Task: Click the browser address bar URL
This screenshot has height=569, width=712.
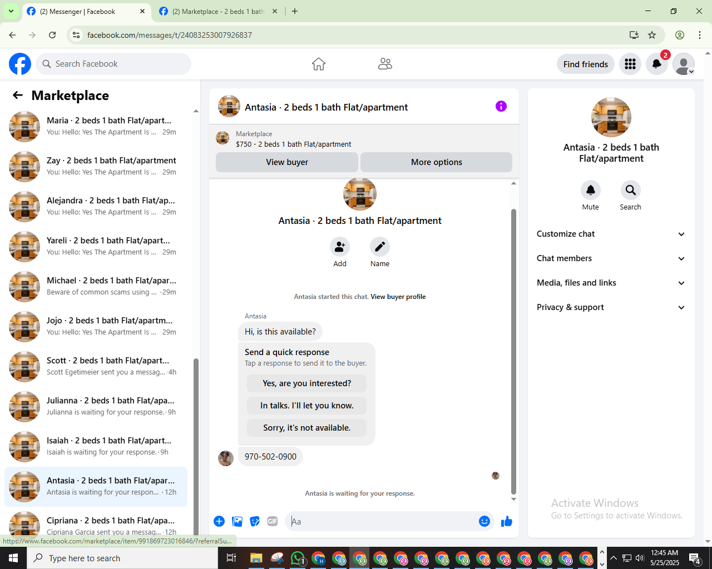Action: coord(170,35)
